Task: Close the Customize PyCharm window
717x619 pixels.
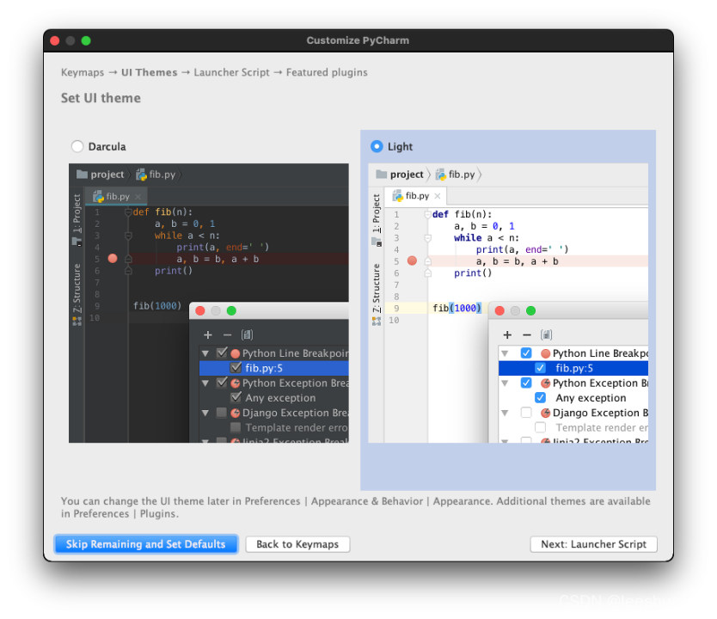Action: tap(55, 40)
